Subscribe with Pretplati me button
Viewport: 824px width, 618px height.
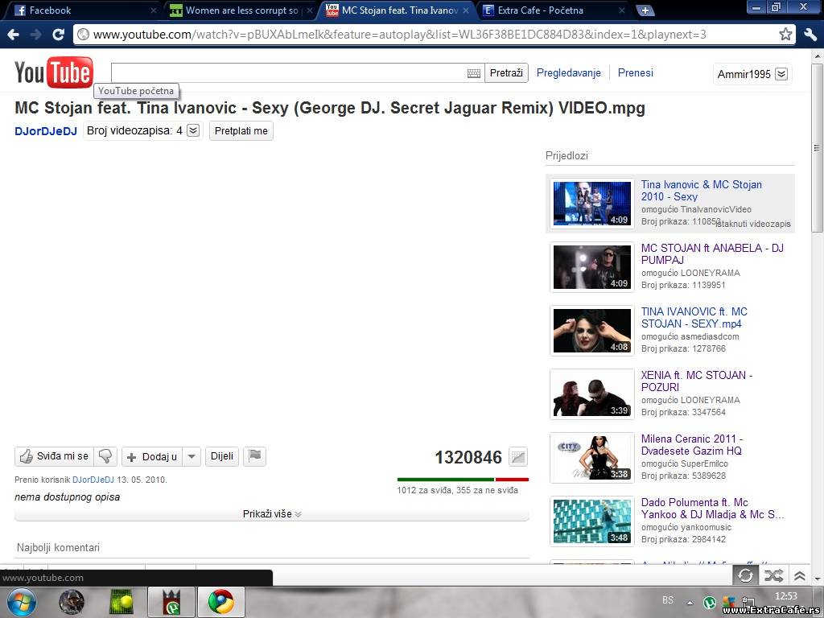pos(241,131)
